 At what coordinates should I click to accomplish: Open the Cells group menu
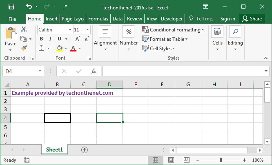click(217, 38)
